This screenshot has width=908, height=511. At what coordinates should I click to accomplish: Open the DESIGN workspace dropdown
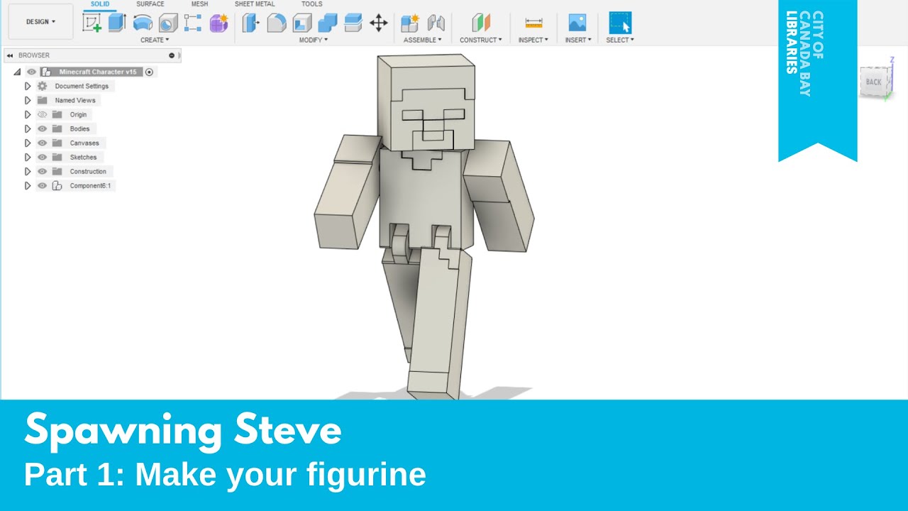40,21
